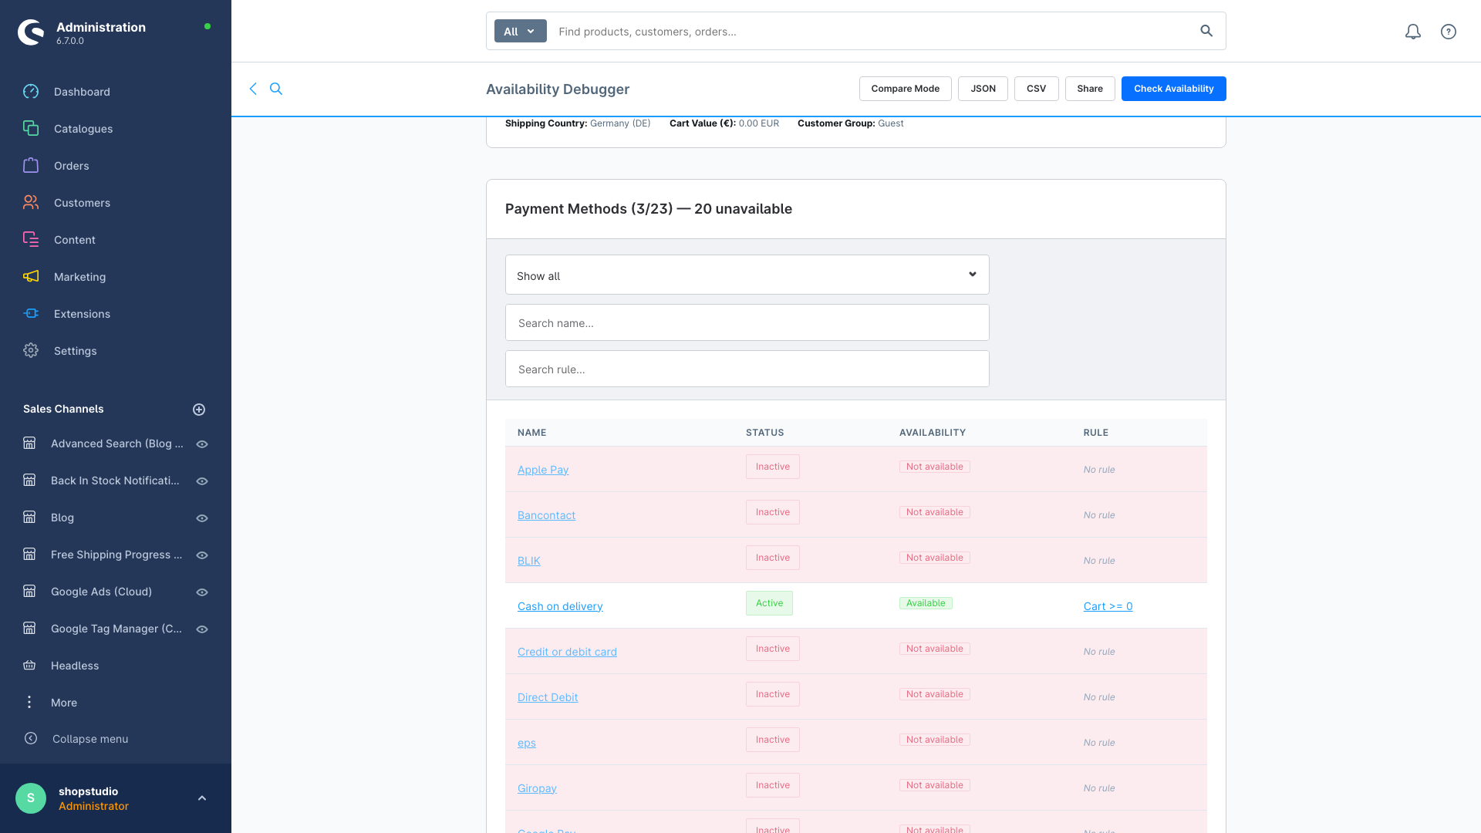
Task: Click the Google Ads storefront icon
Action: pyautogui.click(x=29, y=592)
